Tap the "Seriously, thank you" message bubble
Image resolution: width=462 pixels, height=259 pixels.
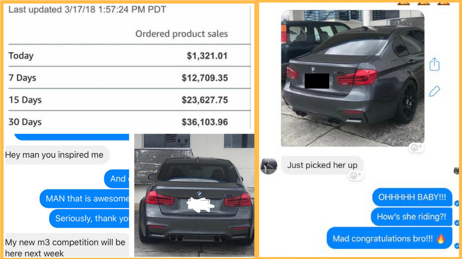pos(89,218)
